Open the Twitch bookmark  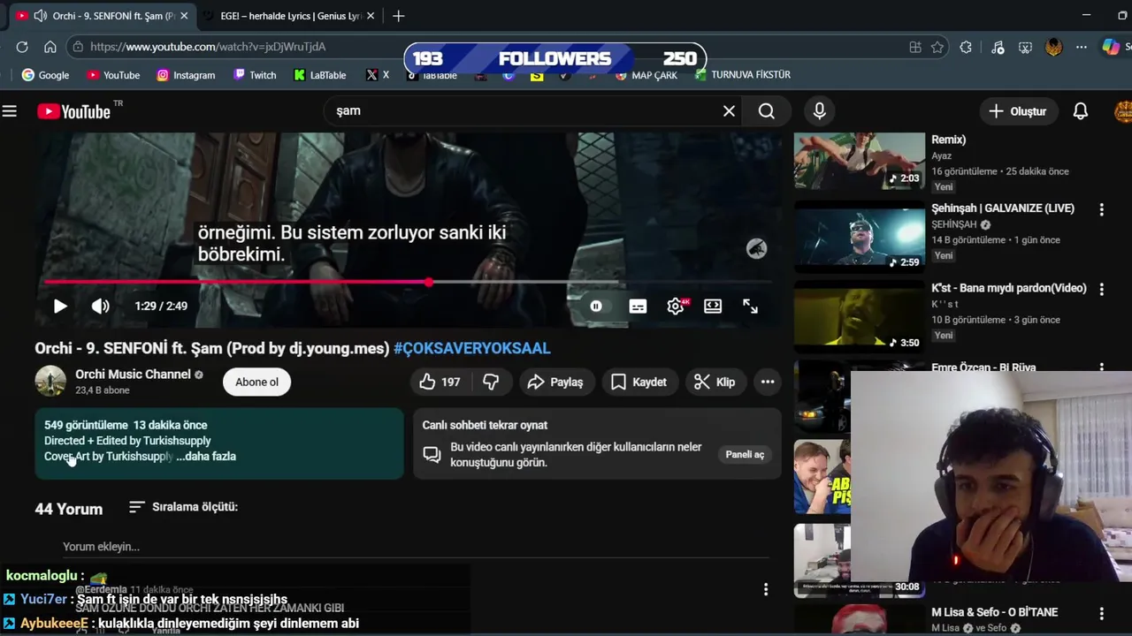[255, 75]
